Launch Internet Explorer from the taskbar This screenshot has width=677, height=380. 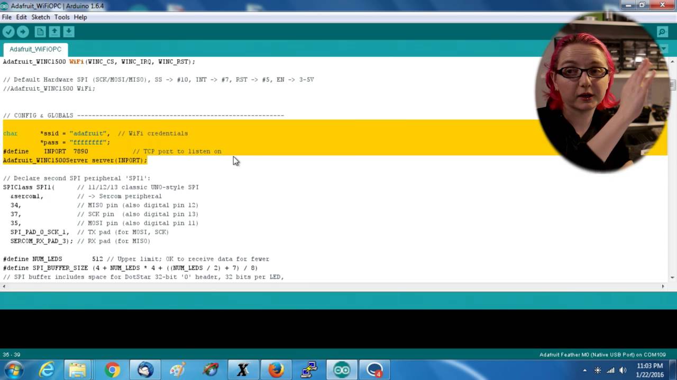(x=47, y=370)
